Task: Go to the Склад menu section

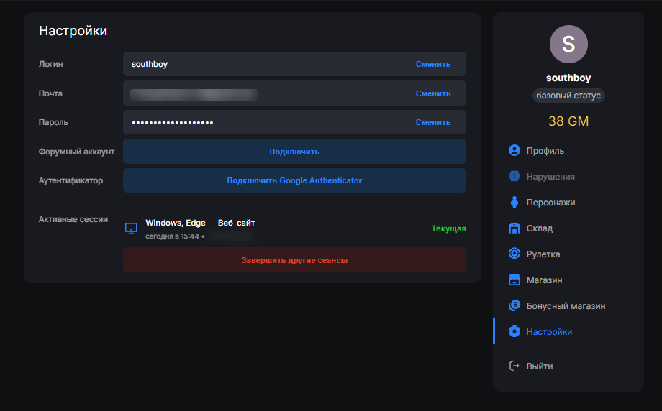Action: point(540,228)
